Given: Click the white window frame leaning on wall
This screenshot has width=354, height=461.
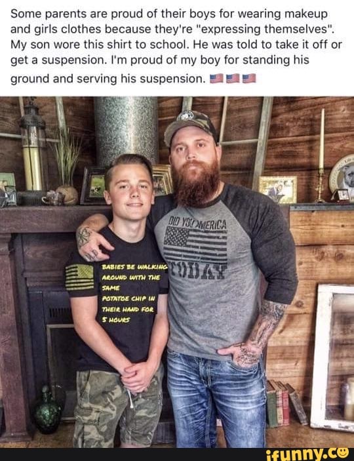Looking at the screenshot, I should [332, 357].
